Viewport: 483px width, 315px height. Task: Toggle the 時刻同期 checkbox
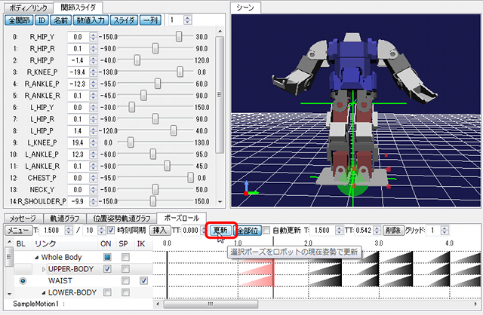coord(109,229)
